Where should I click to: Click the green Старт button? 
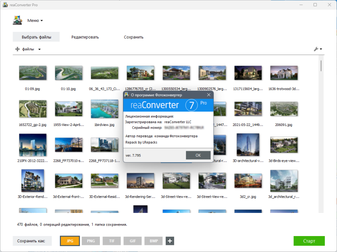click(309, 241)
